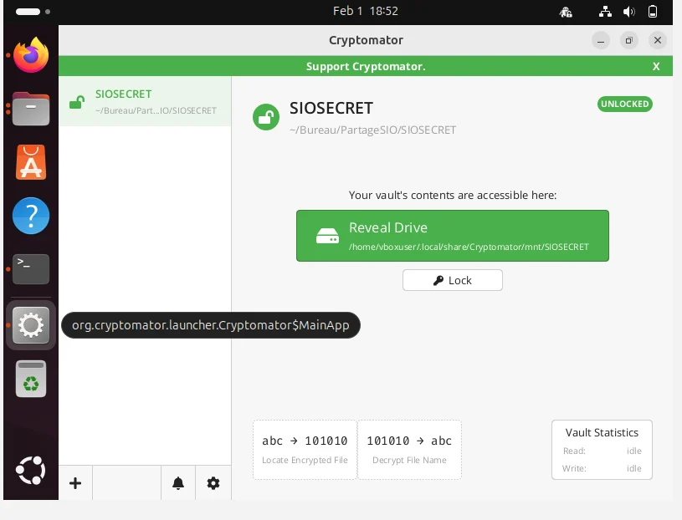Image resolution: width=682 pixels, height=520 pixels.
Task: Open the network status icon in the top bar
Action: 605,12
